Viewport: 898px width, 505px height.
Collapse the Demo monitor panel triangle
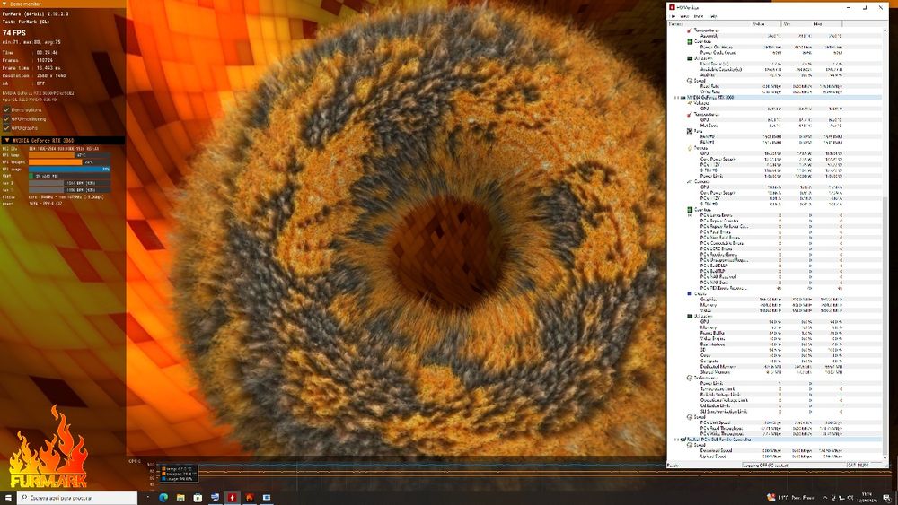pos(5,4)
